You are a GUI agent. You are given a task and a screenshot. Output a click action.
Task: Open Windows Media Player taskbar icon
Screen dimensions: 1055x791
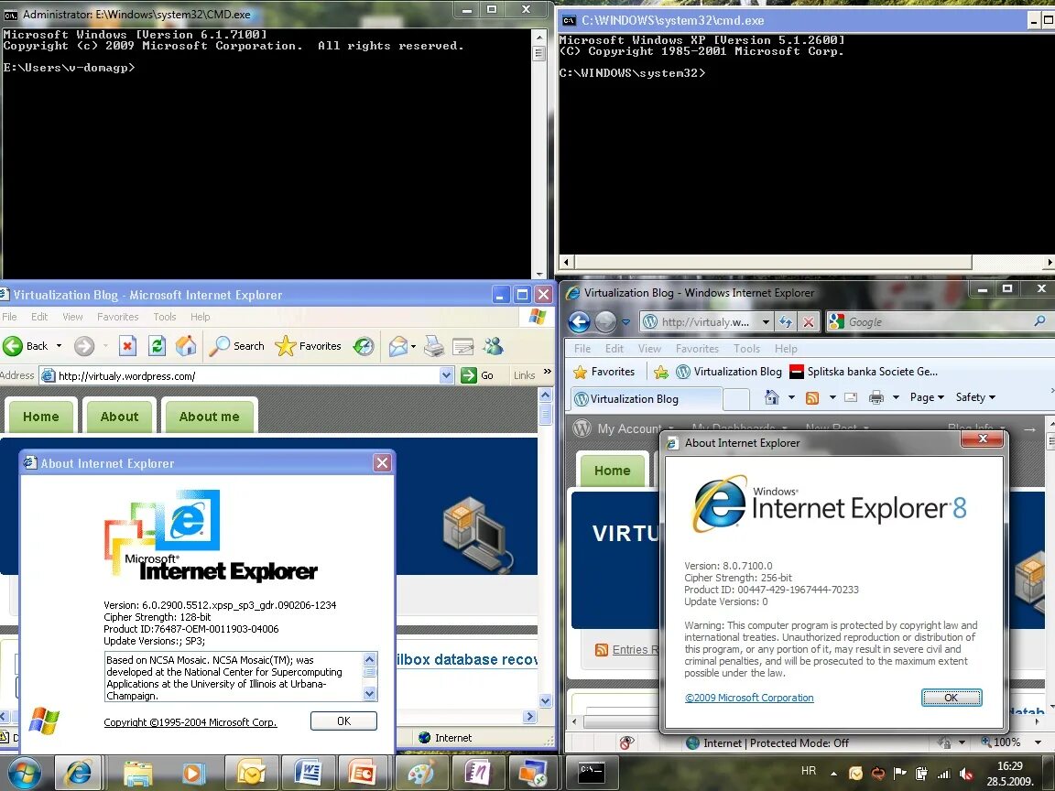(194, 773)
